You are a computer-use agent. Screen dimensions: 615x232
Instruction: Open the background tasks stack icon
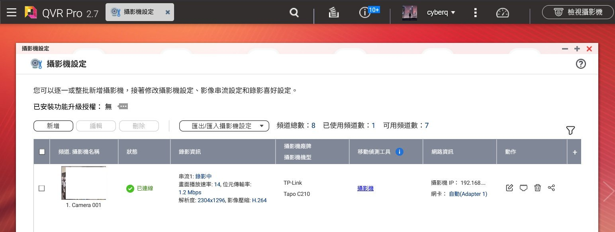point(334,13)
